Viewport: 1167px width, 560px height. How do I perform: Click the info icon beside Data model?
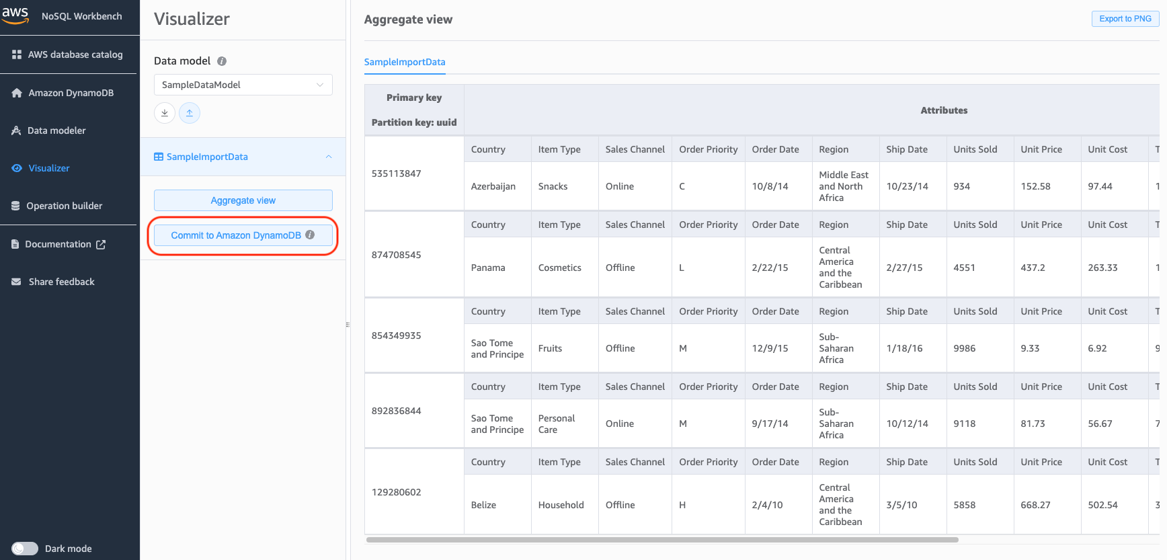tap(222, 61)
